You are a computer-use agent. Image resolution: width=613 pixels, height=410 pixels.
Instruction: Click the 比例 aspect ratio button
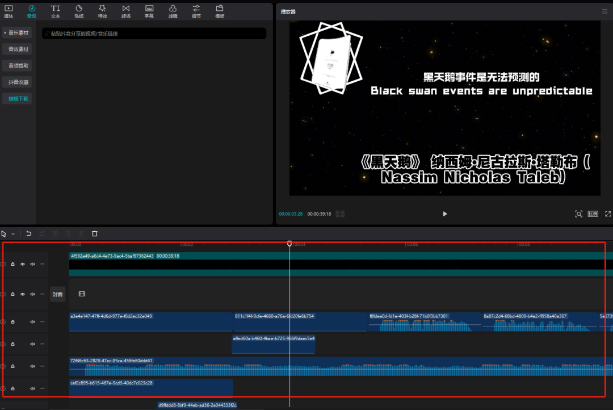pyautogui.click(x=593, y=214)
